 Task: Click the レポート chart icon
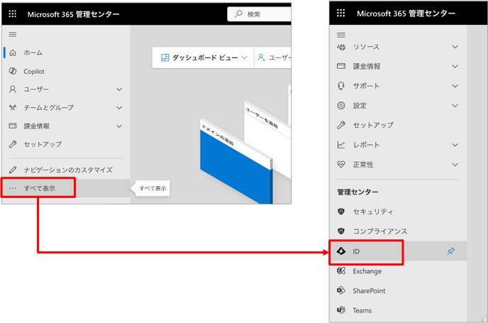point(341,145)
